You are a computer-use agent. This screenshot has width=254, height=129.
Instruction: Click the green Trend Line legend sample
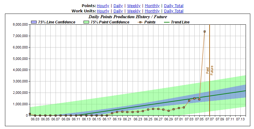click(x=167, y=22)
